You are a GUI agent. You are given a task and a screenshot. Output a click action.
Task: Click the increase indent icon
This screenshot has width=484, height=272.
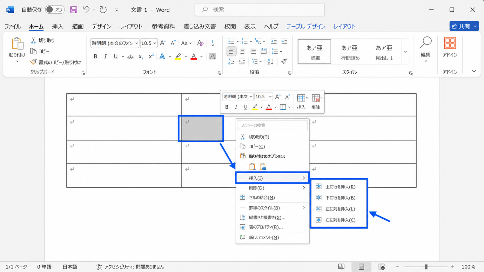[284, 41]
